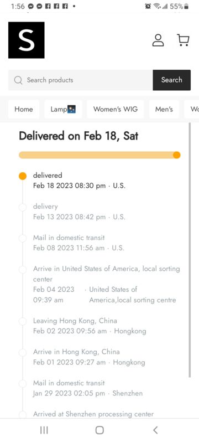Image resolution: width=199 pixels, height=443 pixels.
Task: Click the orange end knob of delivery progress bar
Action: (177, 155)
